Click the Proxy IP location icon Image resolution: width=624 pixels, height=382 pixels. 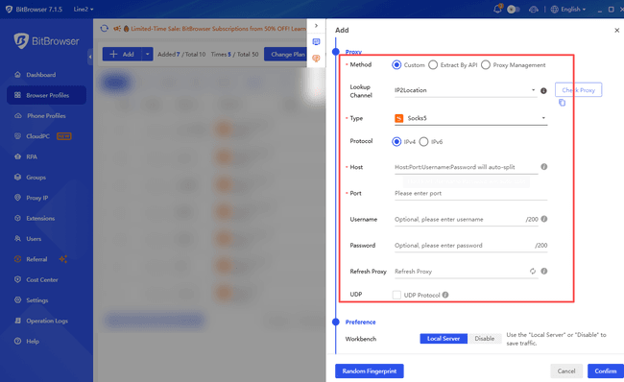[x=17, y=198]
